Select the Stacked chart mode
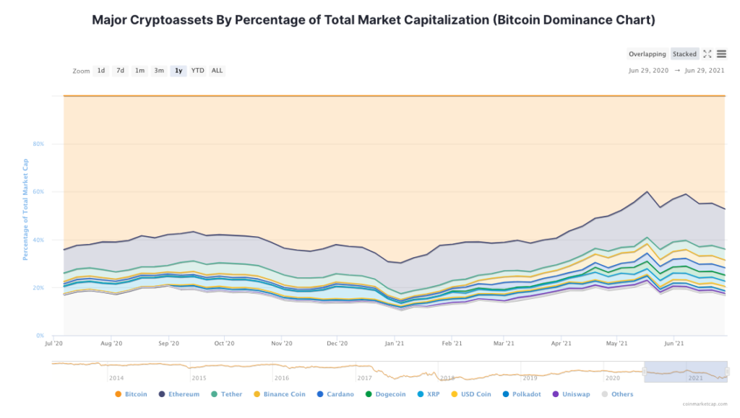 [684, 53]
